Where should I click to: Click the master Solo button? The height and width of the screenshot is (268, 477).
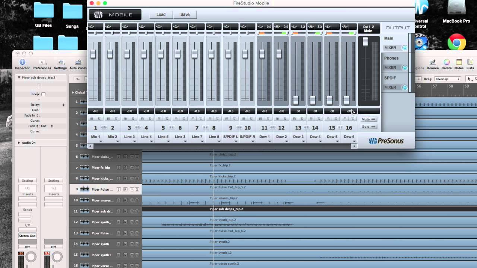point(369,127)
